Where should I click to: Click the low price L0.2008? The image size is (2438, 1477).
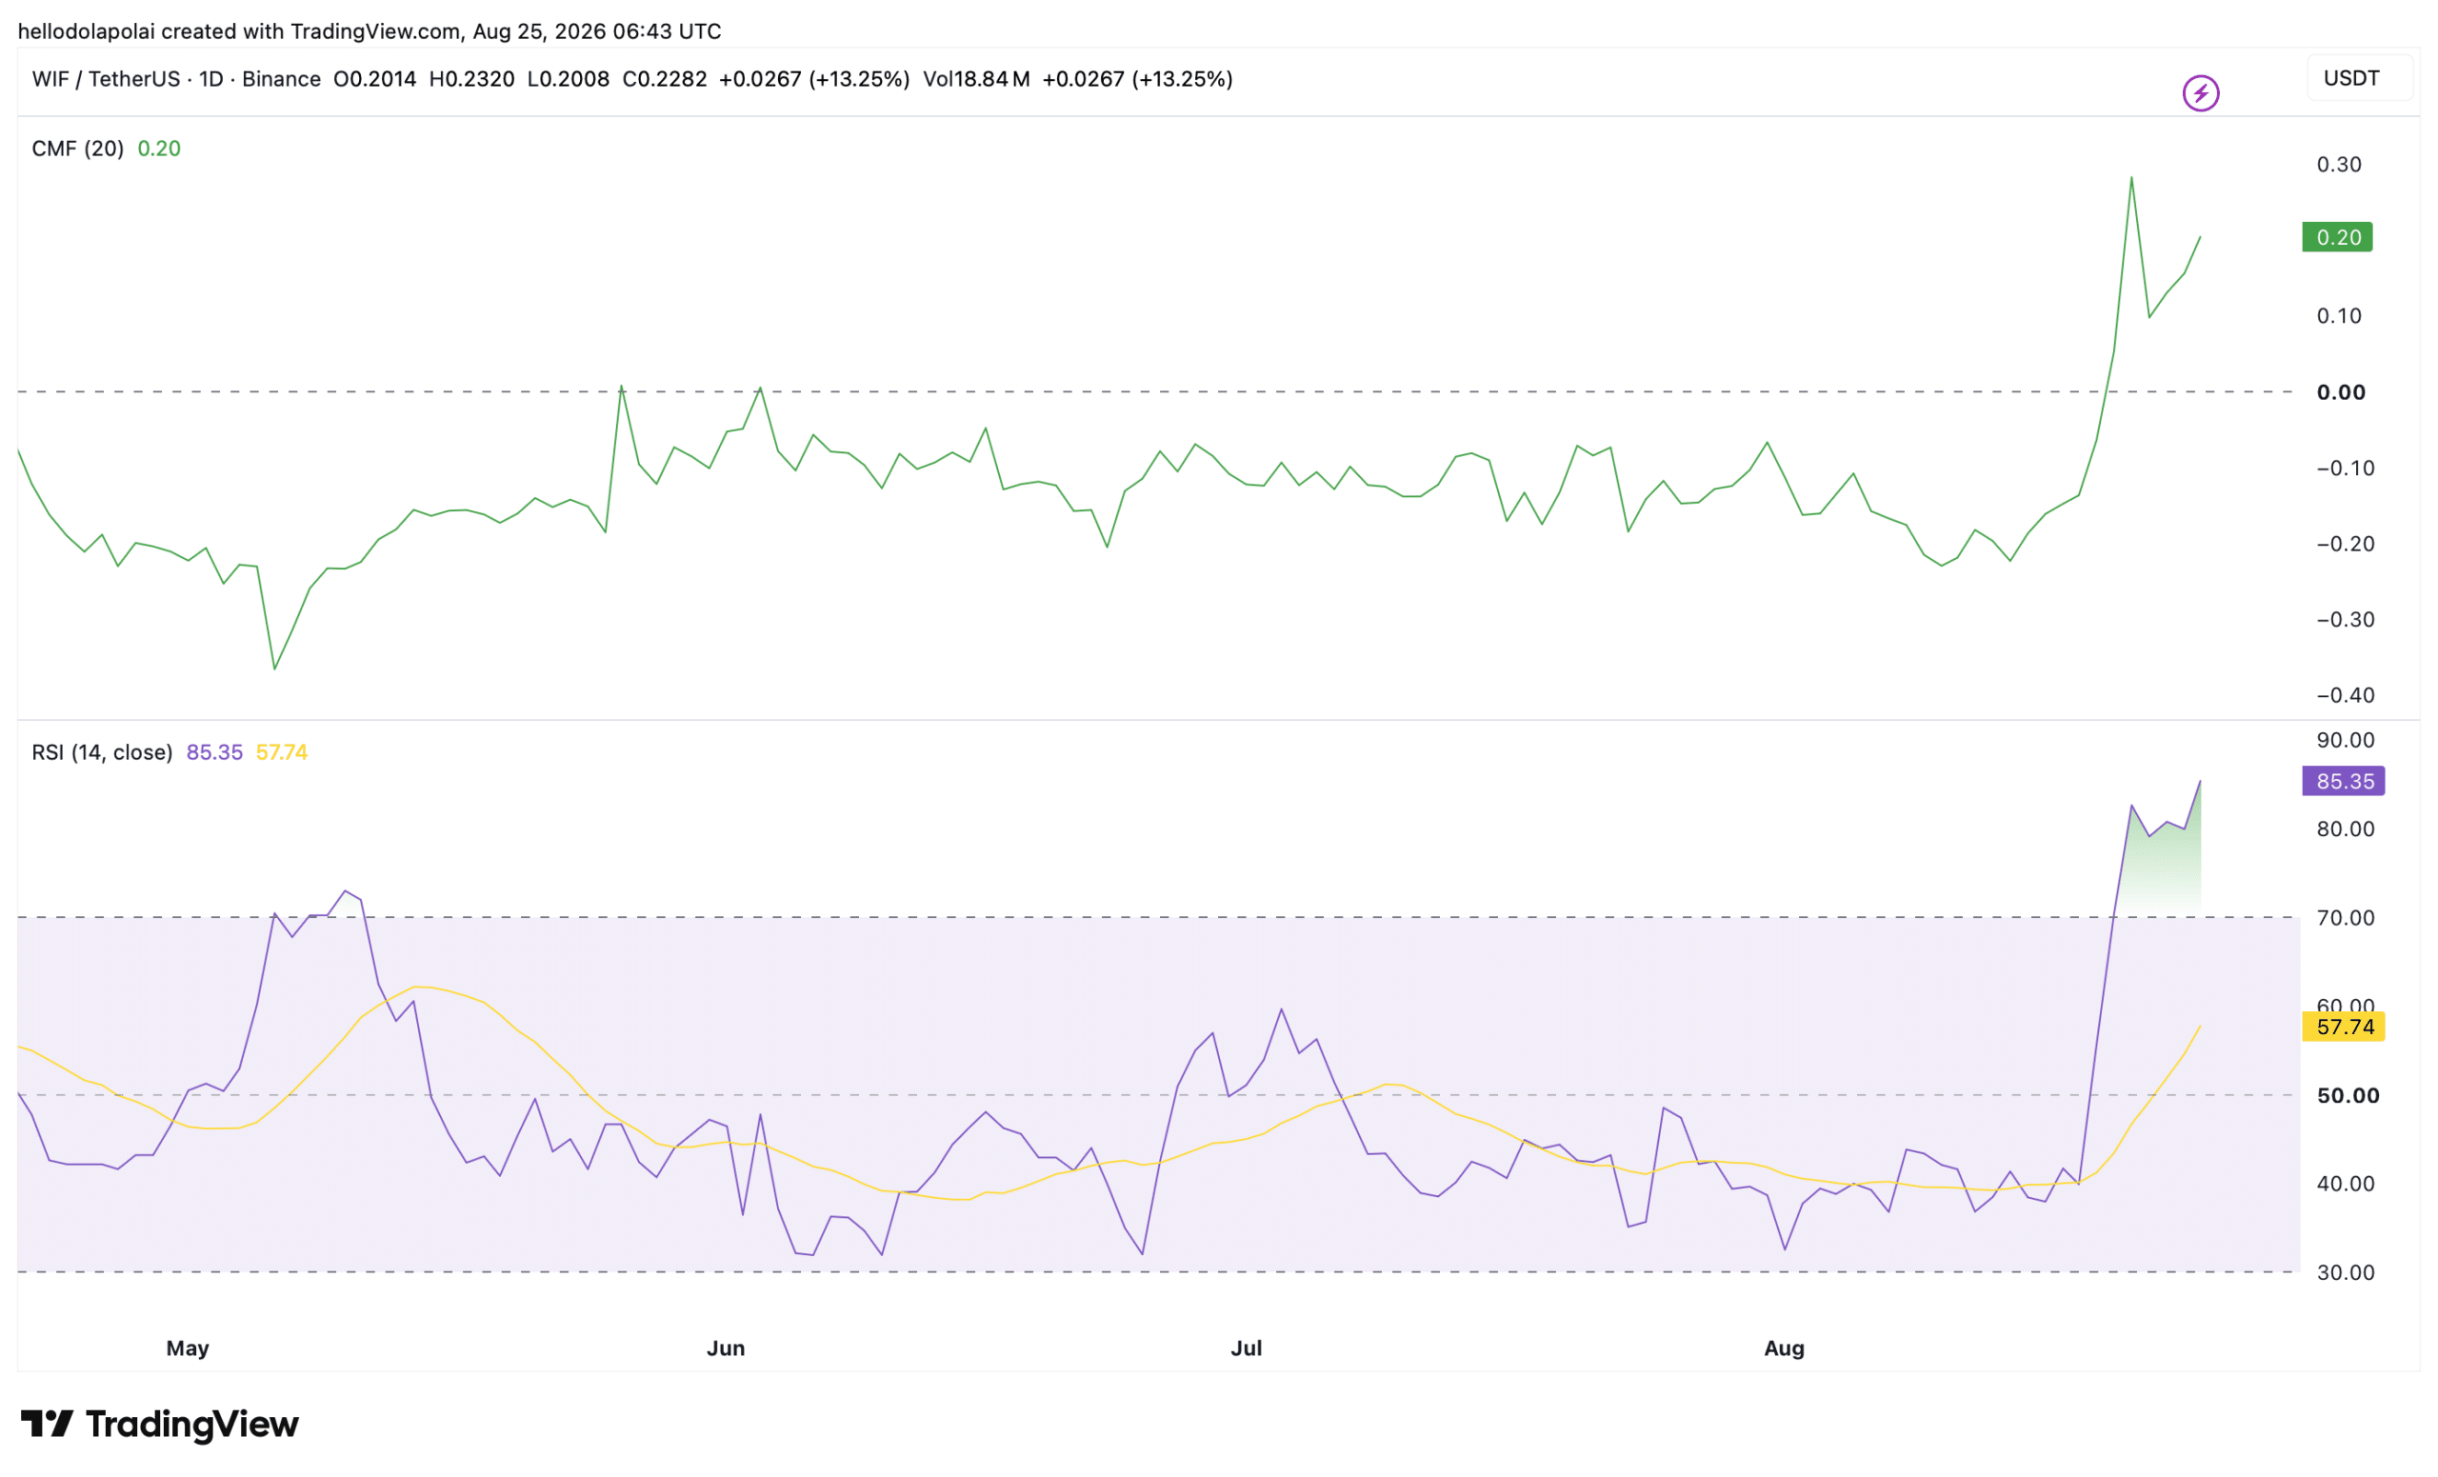click(569, 79)
